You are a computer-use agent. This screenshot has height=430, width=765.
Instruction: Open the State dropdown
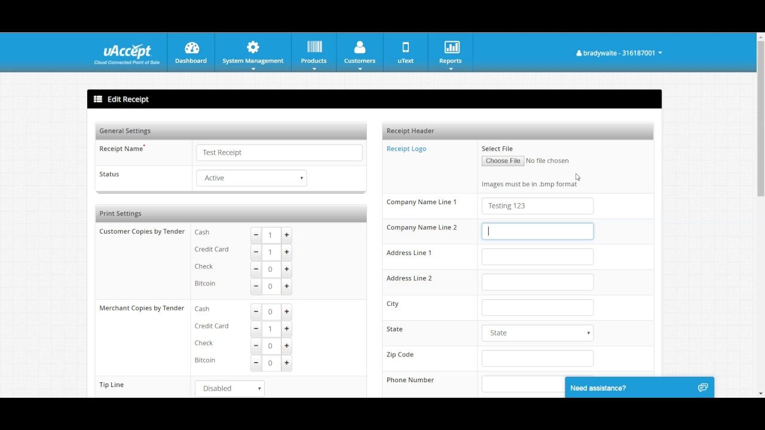tap(537, 333)
